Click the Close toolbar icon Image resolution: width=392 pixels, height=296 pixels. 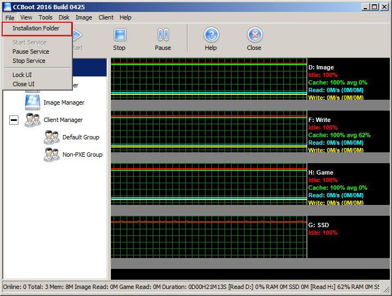255,34
